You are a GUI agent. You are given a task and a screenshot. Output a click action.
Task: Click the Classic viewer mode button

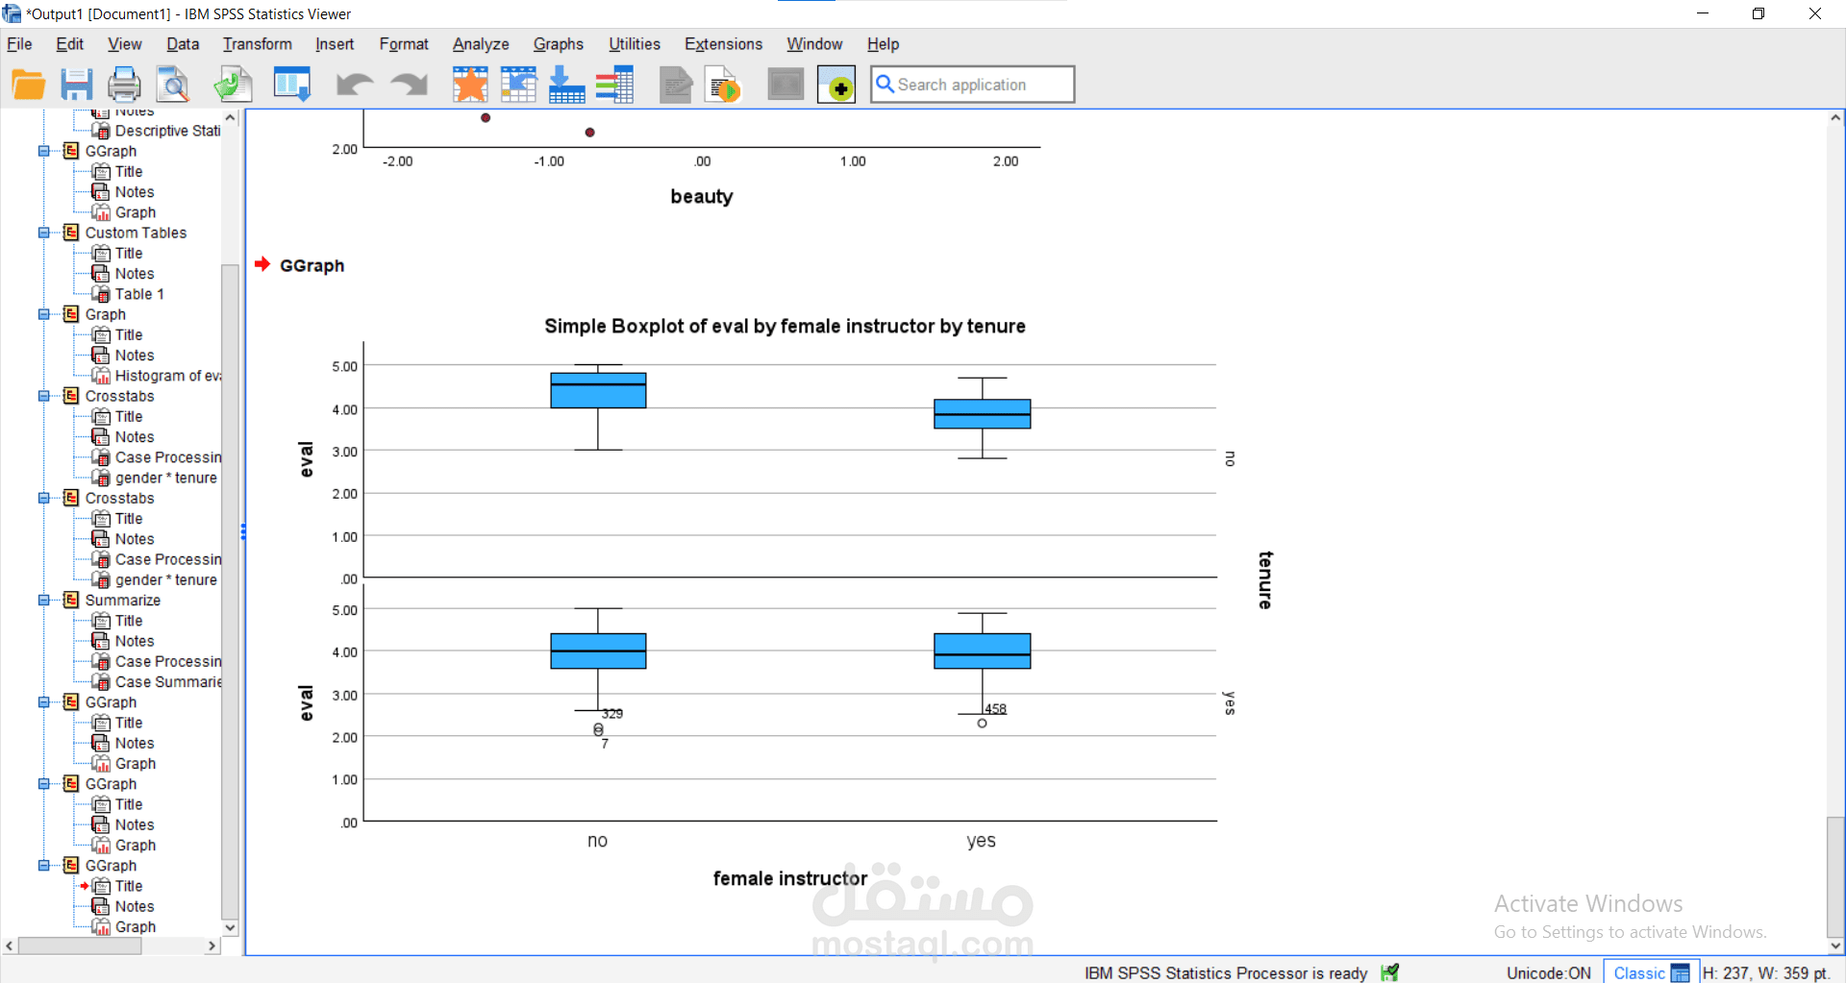[x=1651, y=972]
